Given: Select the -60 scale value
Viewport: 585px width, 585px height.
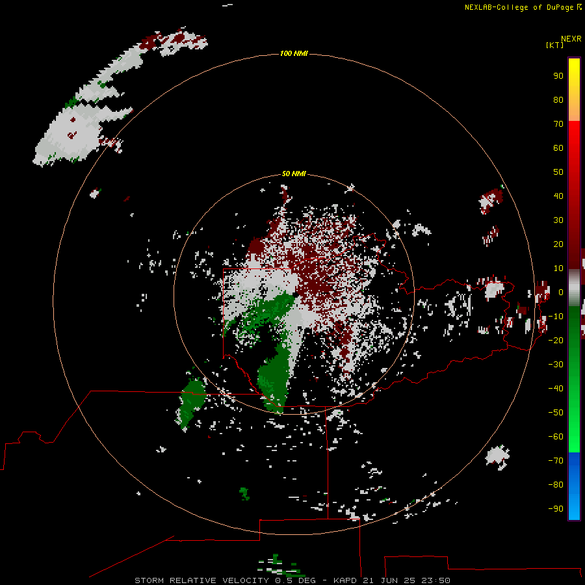Looking at the screenshot, I should pos(556,437).
